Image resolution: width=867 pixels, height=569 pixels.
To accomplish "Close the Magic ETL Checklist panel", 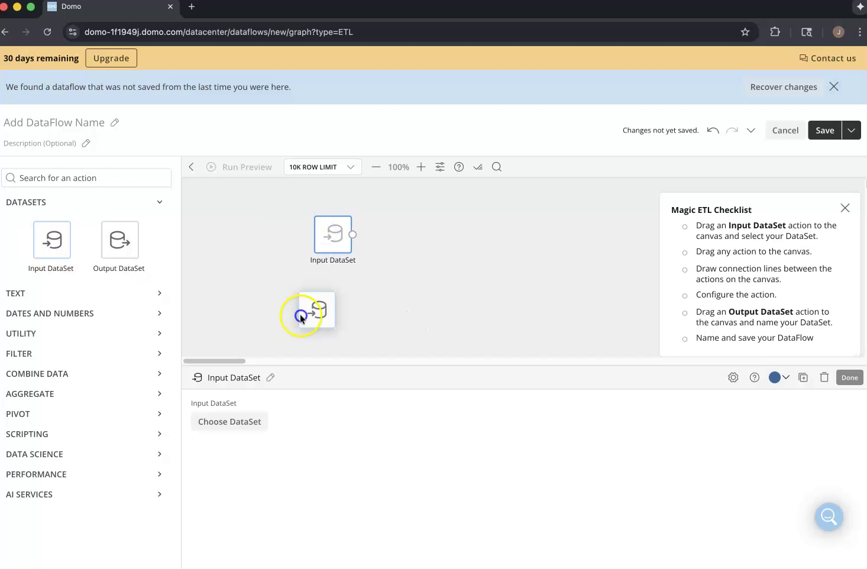I will pos(845,208).
